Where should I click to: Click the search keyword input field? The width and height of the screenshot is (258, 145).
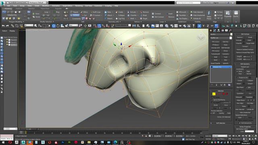pos(188,3)
